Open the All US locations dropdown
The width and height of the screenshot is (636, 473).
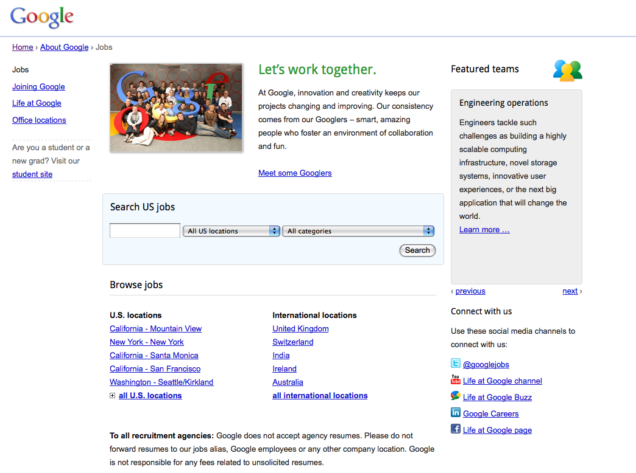click(x=231, y=231)
